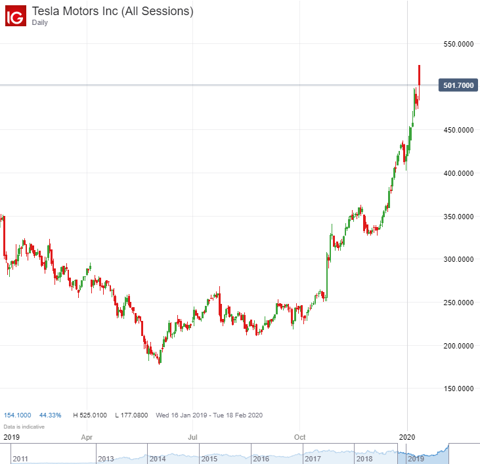Click the highlighted 2019 range in navigator
The width and height of the screenshot is (480, 464).
click(x=423, y=453)
